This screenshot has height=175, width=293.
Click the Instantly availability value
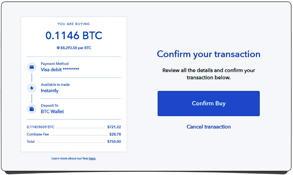[50, 91]
